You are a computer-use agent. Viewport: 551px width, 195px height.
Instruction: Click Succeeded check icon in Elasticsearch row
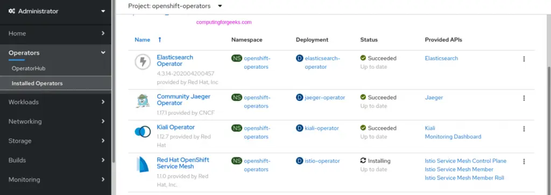(363, 58)
